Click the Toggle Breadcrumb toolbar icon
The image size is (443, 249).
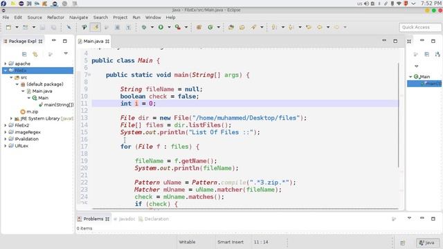pyautogui.click(x=84, y=27)
